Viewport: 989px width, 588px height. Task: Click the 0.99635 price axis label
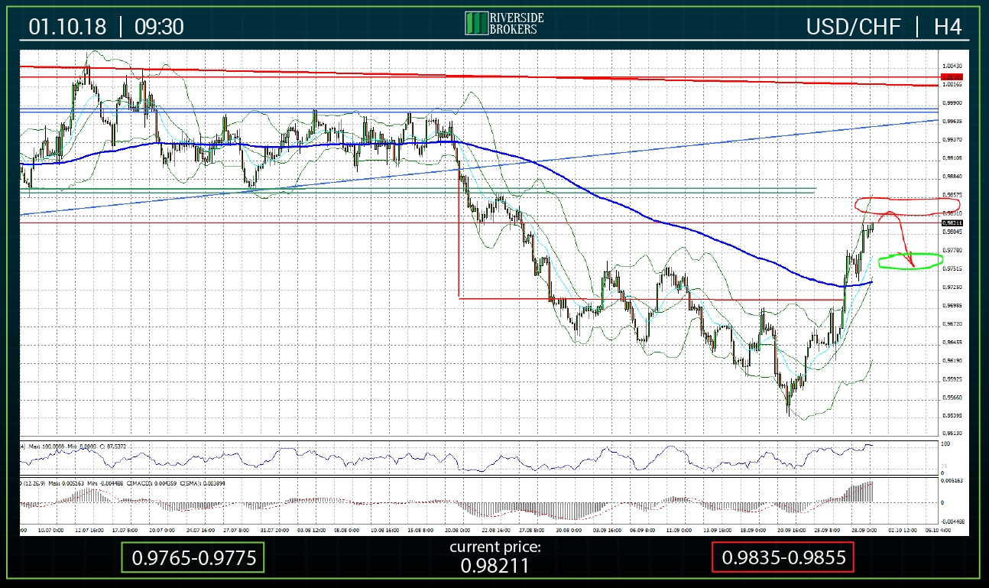[952, 121]
